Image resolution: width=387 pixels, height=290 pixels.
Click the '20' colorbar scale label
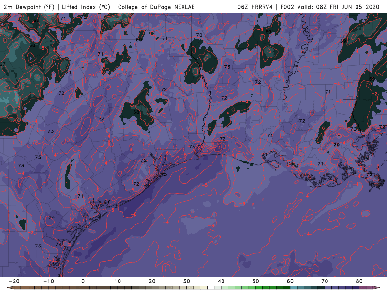click(x=152, y=281)
